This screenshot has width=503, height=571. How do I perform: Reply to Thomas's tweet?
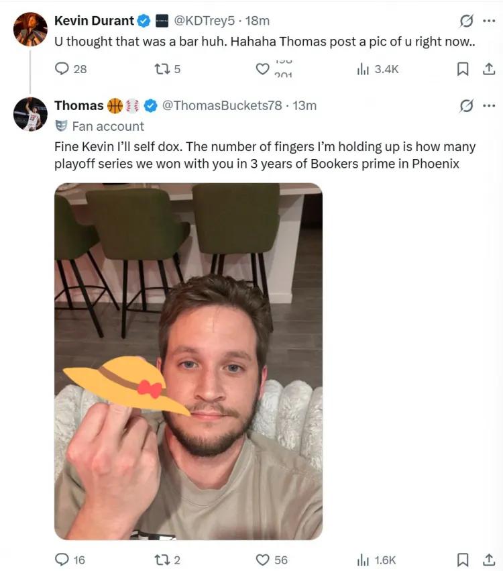click(62, 560)
